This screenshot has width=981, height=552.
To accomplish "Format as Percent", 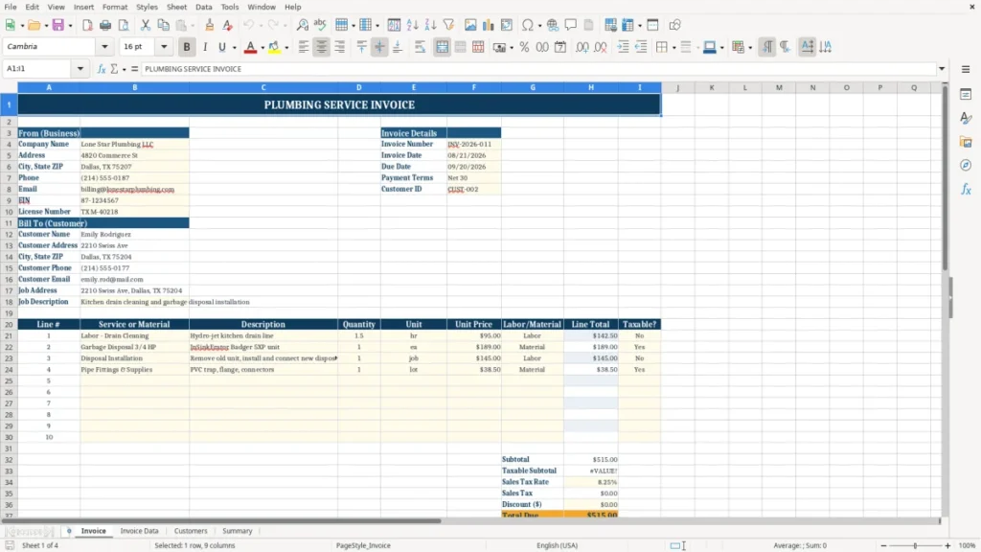I will point(524,47).
